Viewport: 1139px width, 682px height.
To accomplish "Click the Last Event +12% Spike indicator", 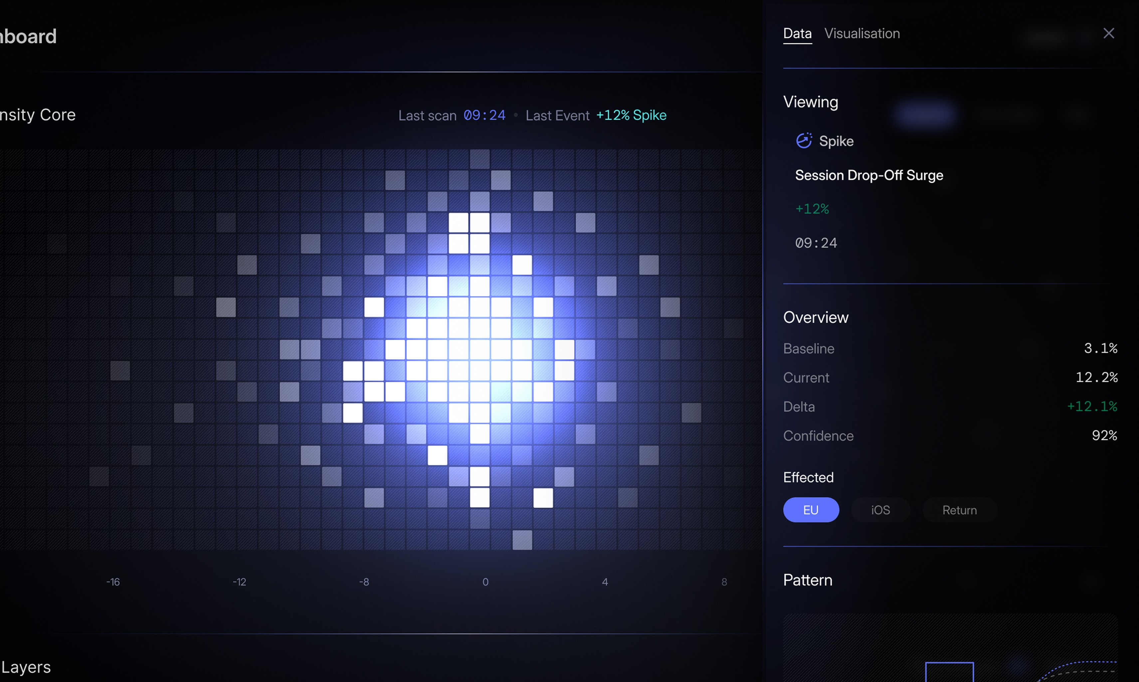I will [x=596, y=115].
